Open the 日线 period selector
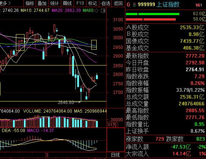 (x=115, y=155)
